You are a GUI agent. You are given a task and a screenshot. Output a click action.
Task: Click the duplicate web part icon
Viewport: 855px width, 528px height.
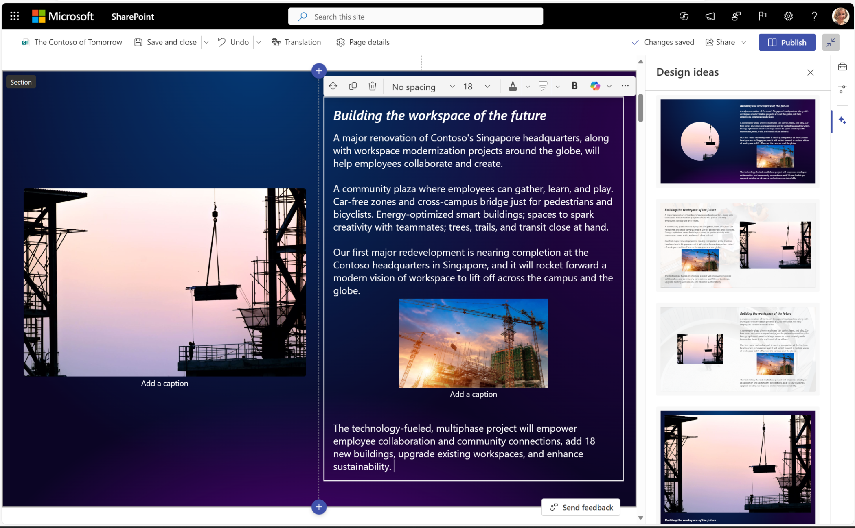[x=353, y=85]
